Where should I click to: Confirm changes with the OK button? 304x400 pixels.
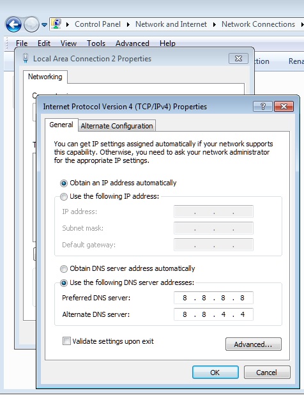coord(215,373)
